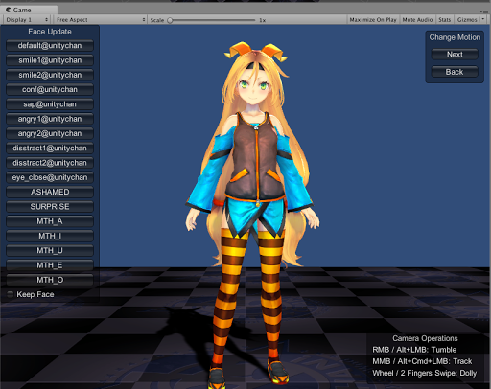
Task: Open the Free Aspect dropdown
Action: (x=100, y=20)
